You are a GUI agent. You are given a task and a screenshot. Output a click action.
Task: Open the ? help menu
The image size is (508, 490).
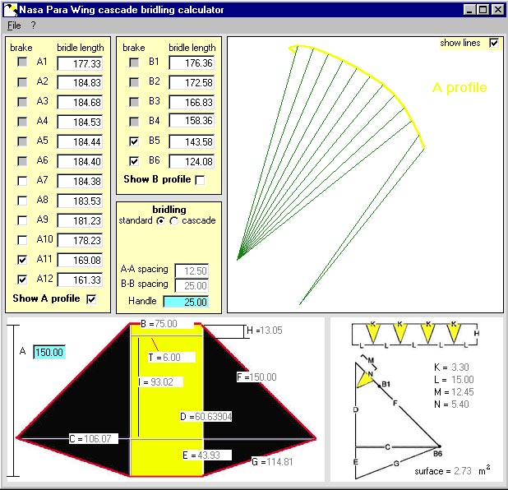[x=33, y=25]
